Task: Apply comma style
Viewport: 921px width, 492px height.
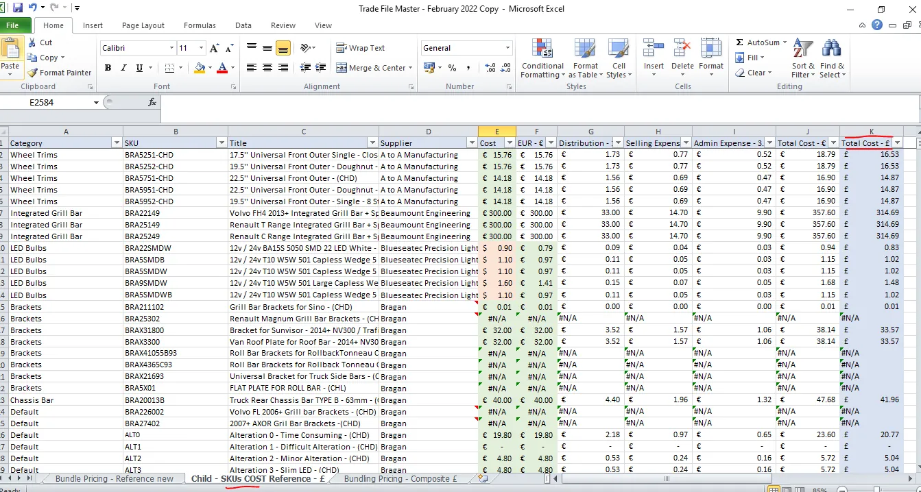Action: [469, 68]
